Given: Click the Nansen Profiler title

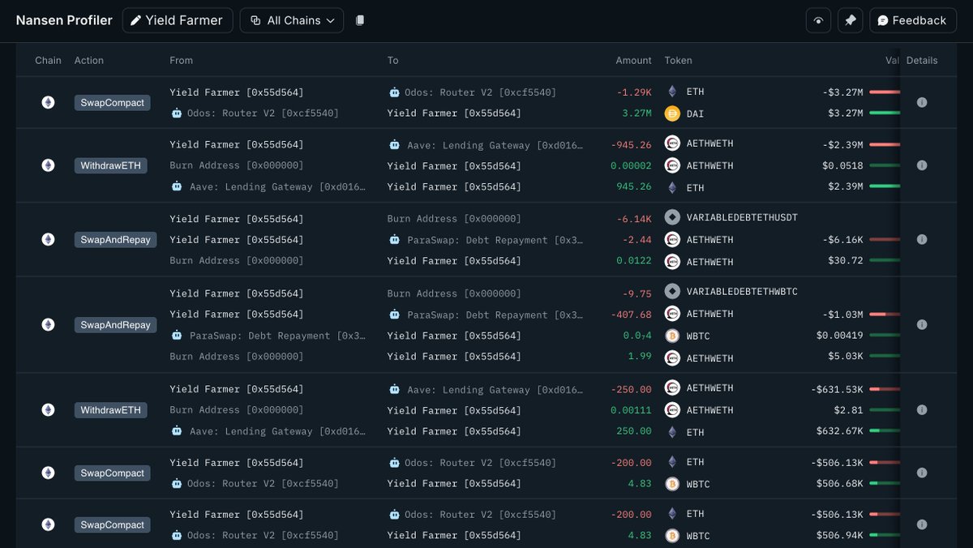Looking at the screenshot, I should tap(64, 20).
